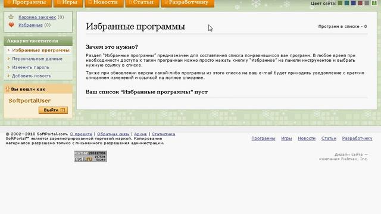Screen dimensions: 381x214
Task: Select the blue site color swatch
Action: click(353, 3)
